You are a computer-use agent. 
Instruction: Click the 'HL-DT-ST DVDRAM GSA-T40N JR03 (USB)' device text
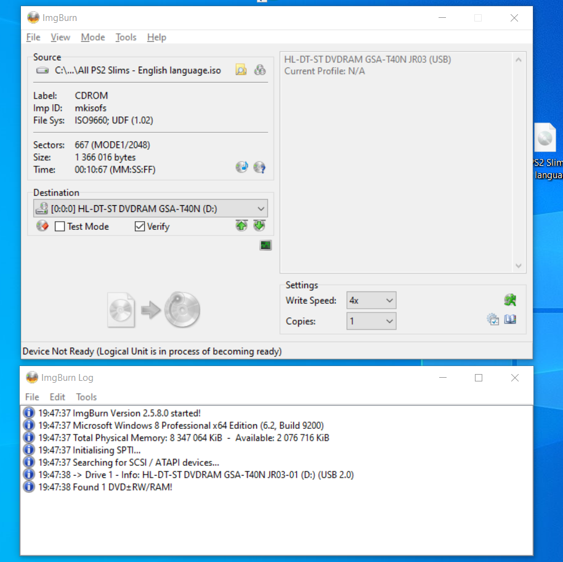tap(368, 59)
